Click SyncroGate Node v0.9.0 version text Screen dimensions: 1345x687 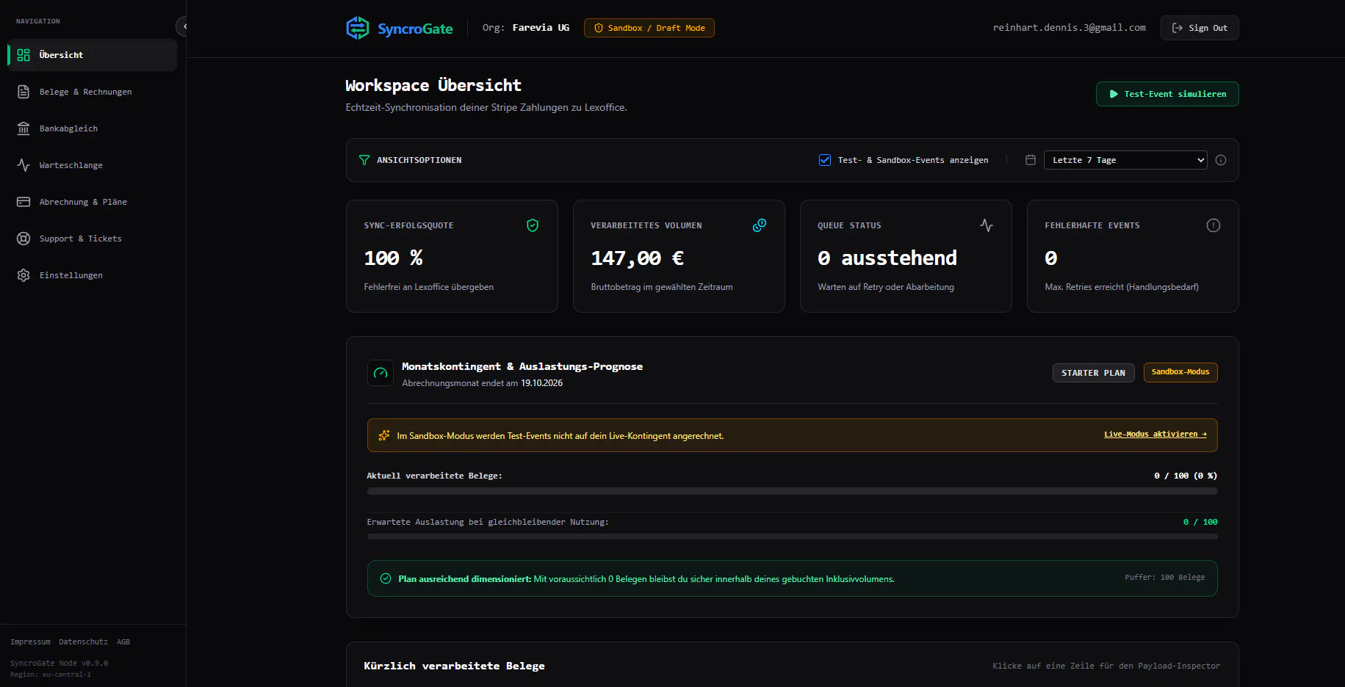pyautogui.click(x=59, y=663)
